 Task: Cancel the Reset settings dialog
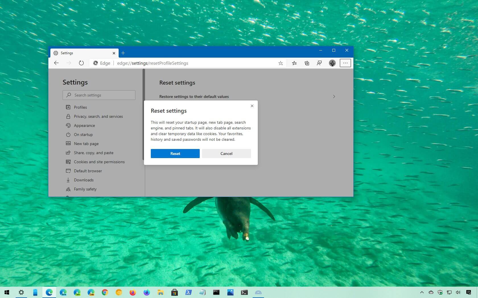tap(226, 154)
